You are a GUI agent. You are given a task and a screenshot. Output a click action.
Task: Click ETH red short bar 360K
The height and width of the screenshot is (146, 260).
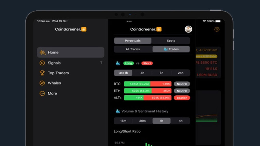coord(161,91)
